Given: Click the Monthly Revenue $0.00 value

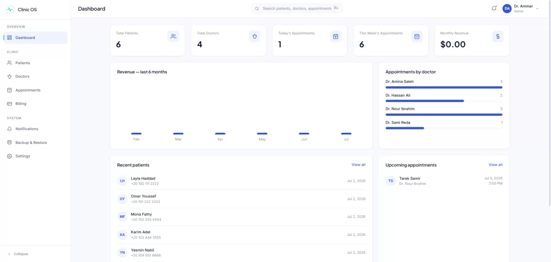Looking at the screenshot, I should coord(453,44).
